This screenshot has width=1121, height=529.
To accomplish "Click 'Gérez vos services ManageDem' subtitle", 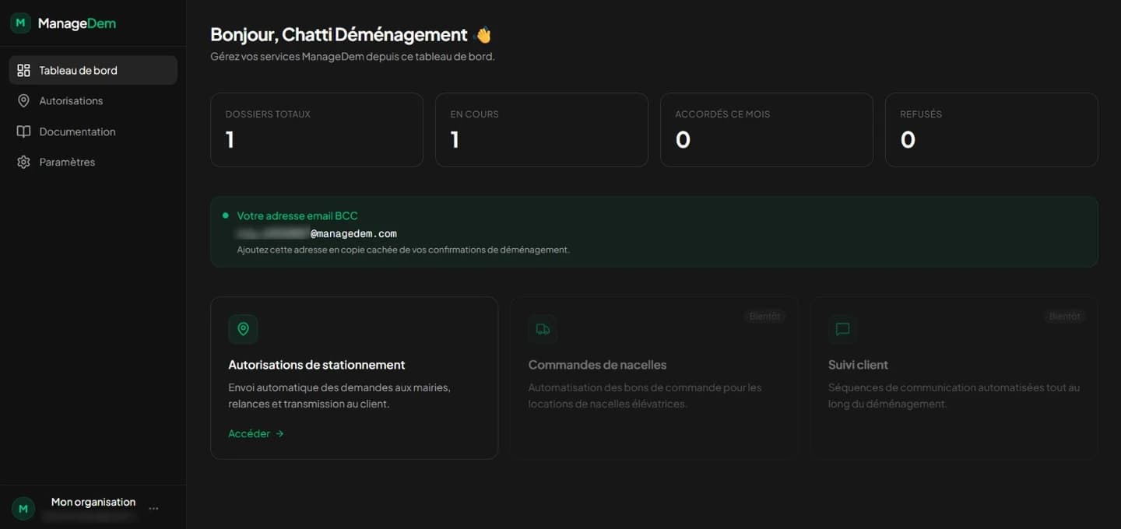I will (x=353, y=57).
